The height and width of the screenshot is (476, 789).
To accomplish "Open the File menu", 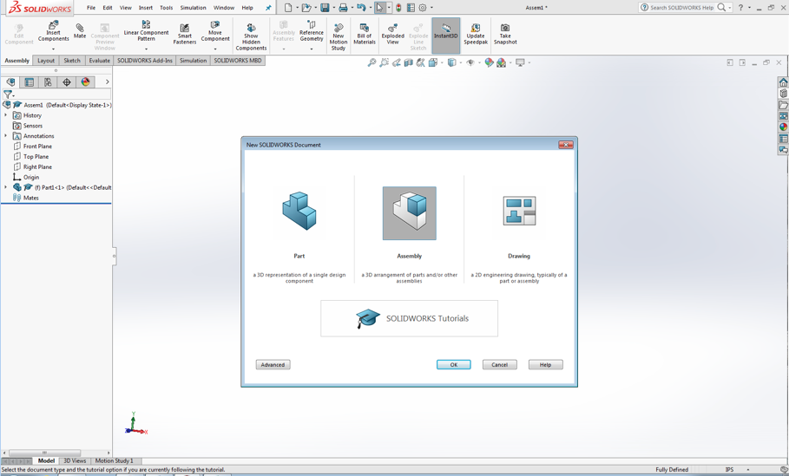I will click(91, 8).
